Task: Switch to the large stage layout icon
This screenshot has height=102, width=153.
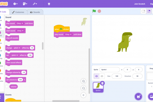Action: click(149, 11)
